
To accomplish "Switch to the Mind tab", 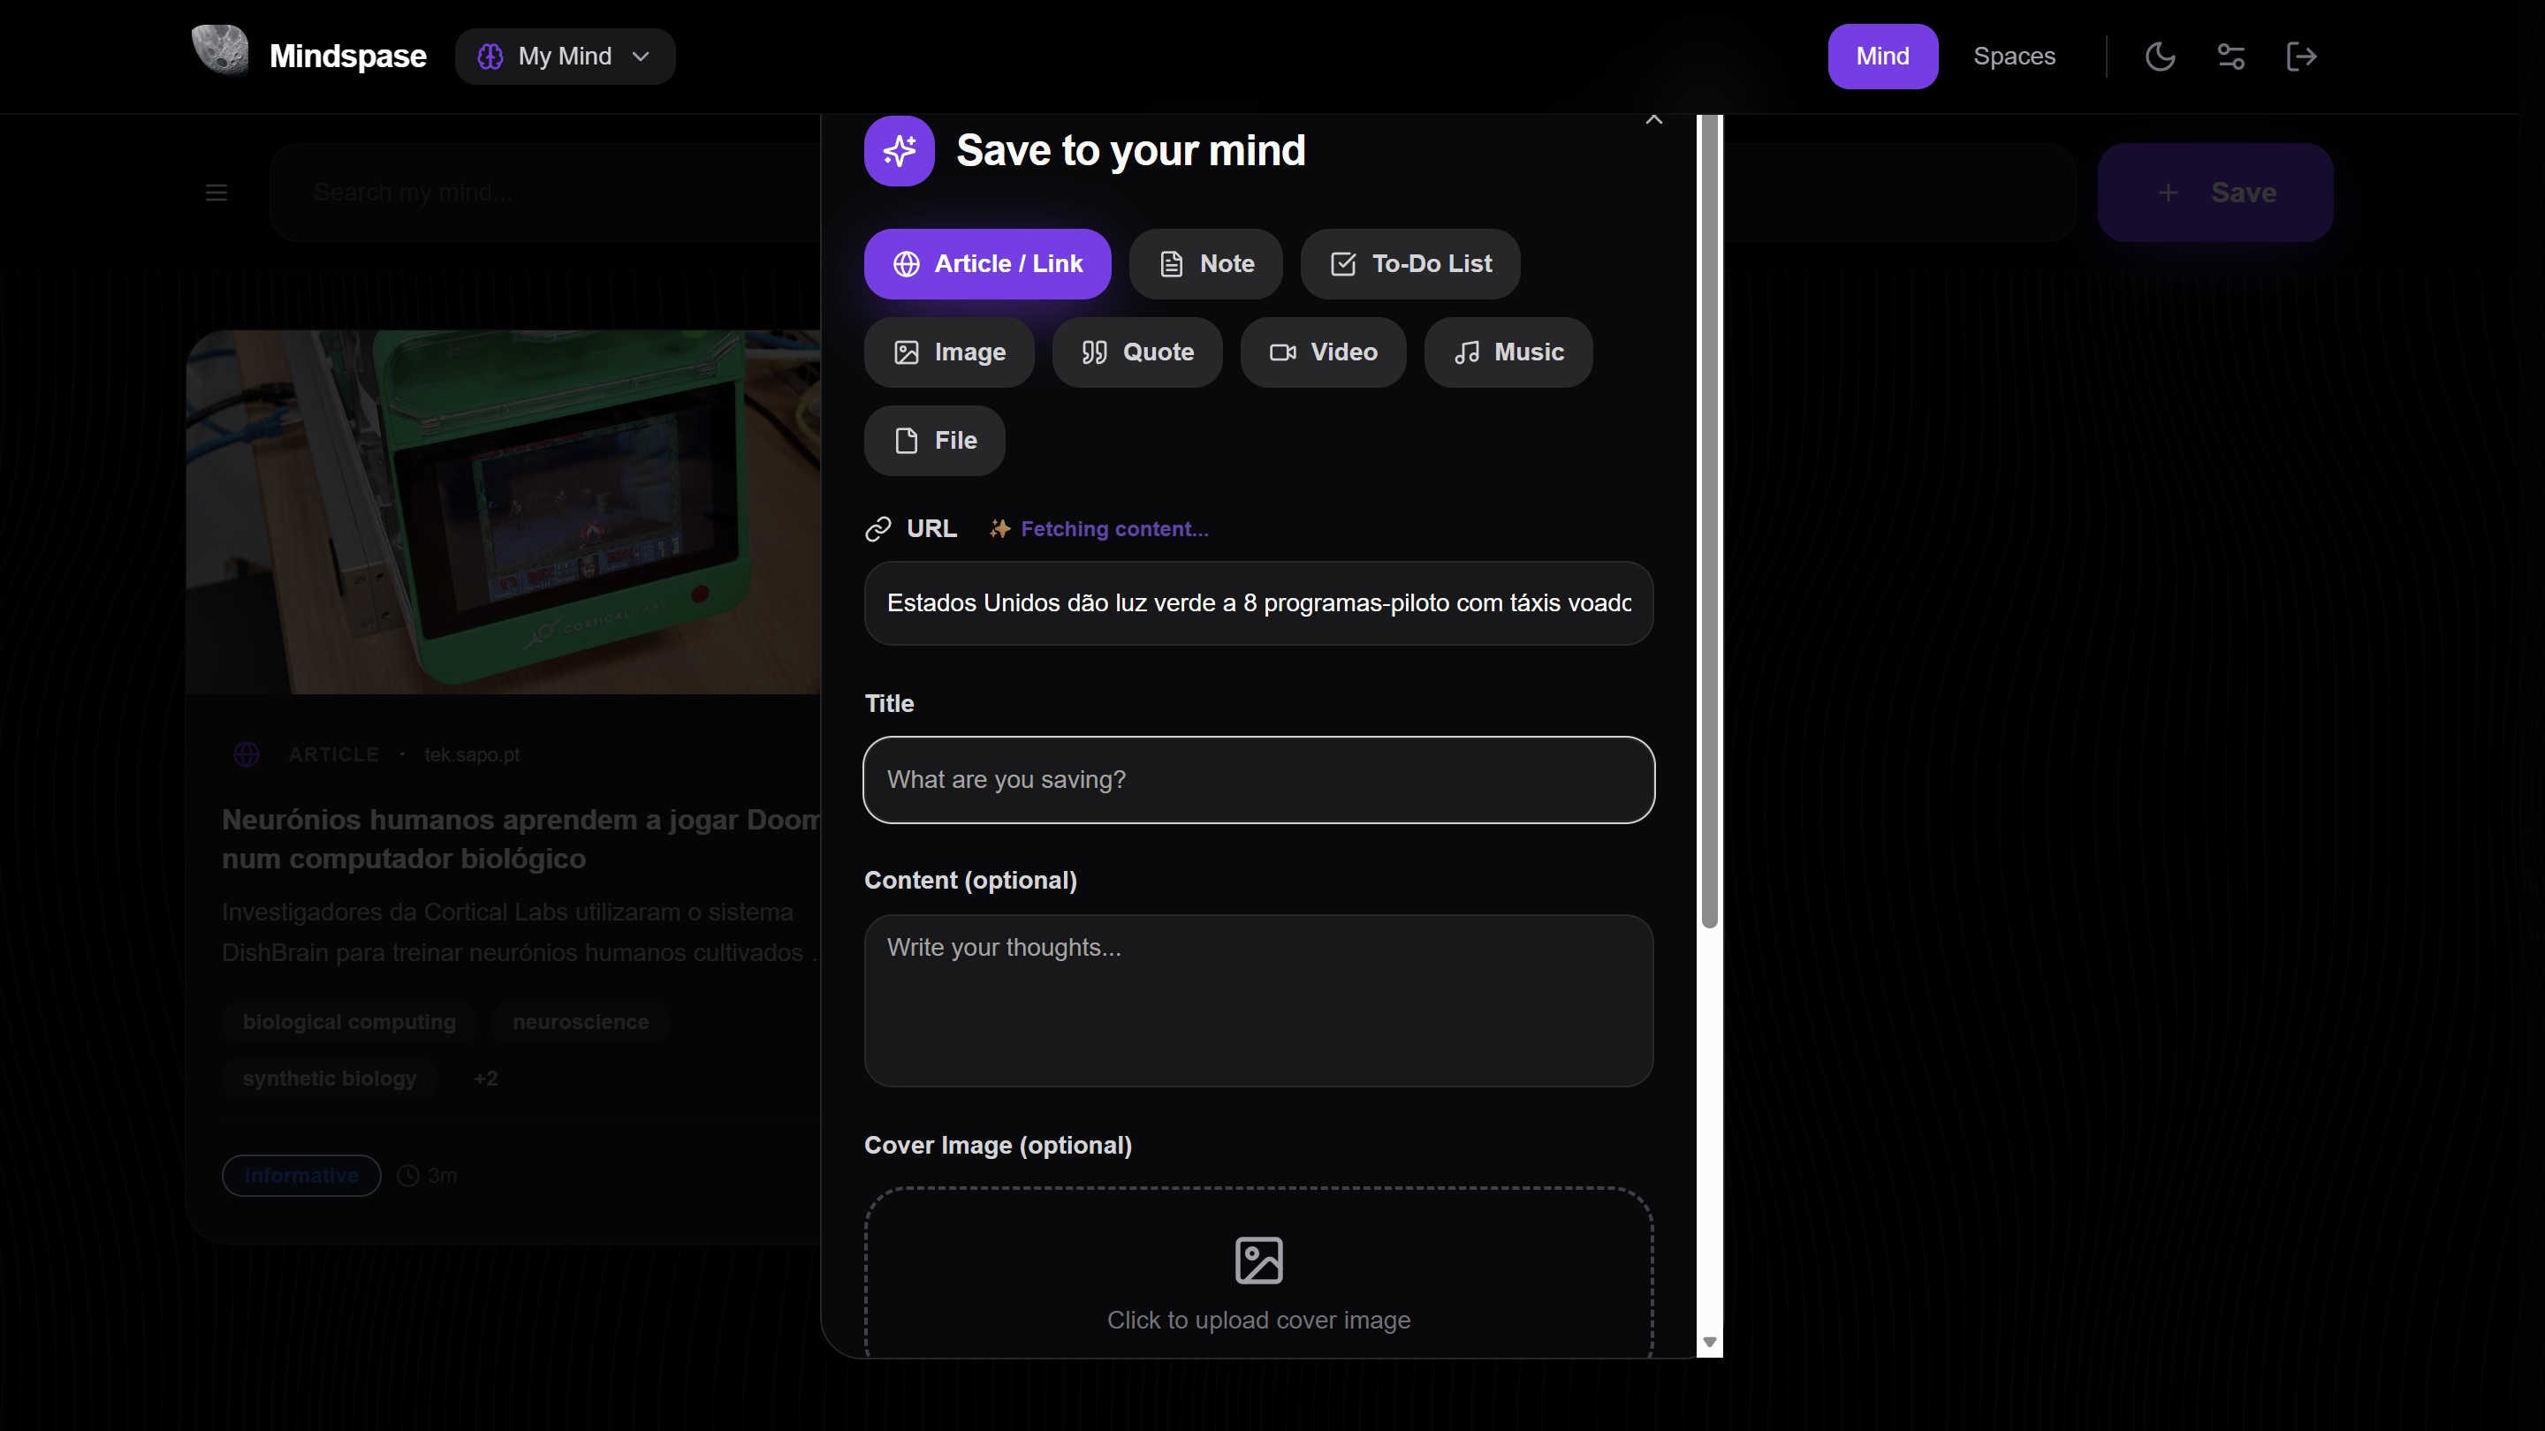I will [1882, 57].
